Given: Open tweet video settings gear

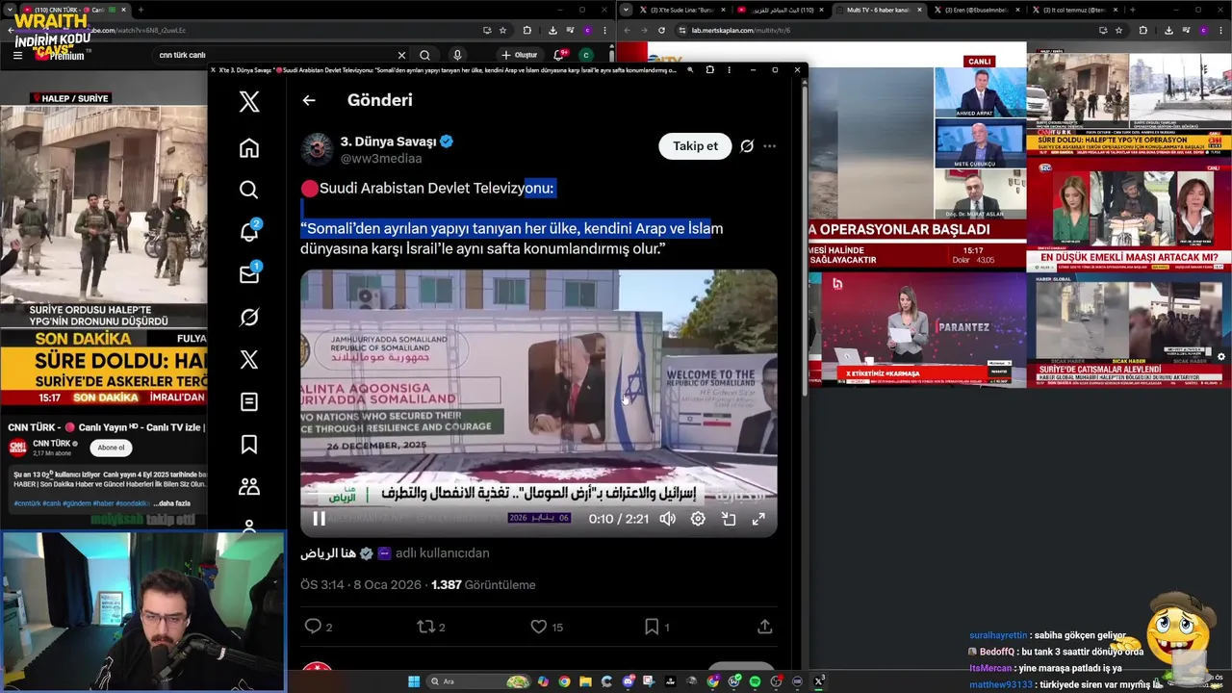Looking at the screenshot, I should [698, 519].
